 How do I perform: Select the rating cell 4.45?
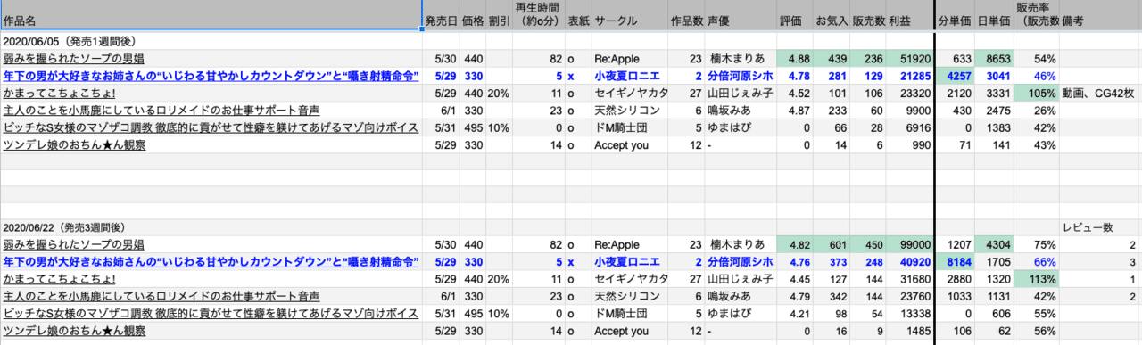pyautogui.click(x=794, y=278)
